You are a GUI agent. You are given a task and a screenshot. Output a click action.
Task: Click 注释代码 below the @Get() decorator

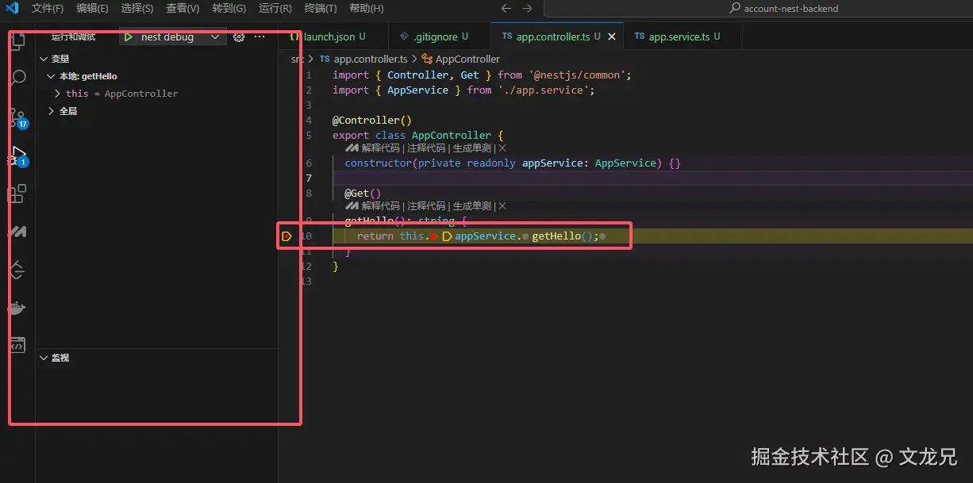(426, 206)
